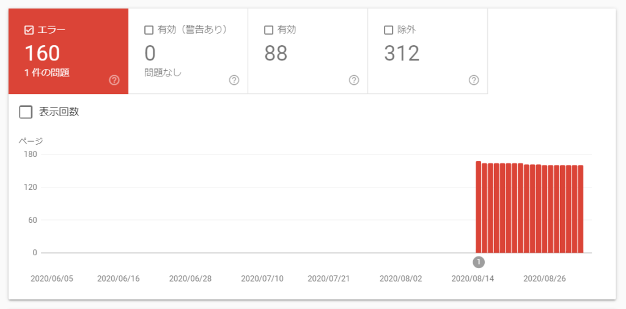This screenshot has height=309, width=626.
Task: Toggle the 表示回数 checkbox
Action: pyautogui.click(x=26, y=112)
